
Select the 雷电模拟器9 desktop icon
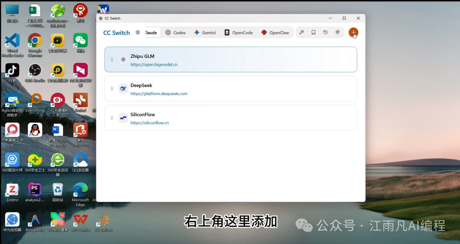coord(58,73)
